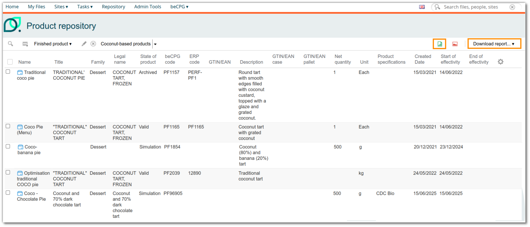The width and height of the screenshot is (530, 227).
Task: Open the Download report dropdown
Action: (494, 44)
